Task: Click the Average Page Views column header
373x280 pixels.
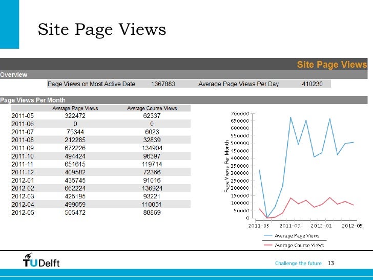Action: point(75,108)
